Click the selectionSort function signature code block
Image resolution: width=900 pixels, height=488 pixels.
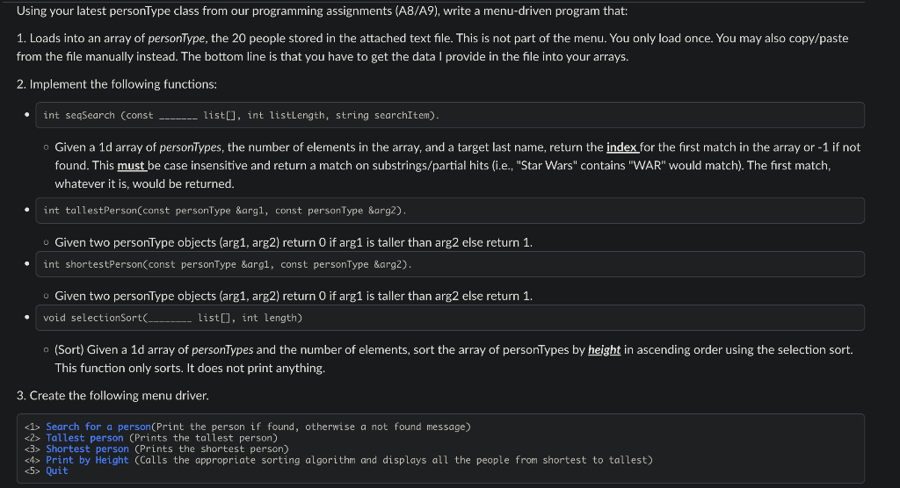click(450, 318)
